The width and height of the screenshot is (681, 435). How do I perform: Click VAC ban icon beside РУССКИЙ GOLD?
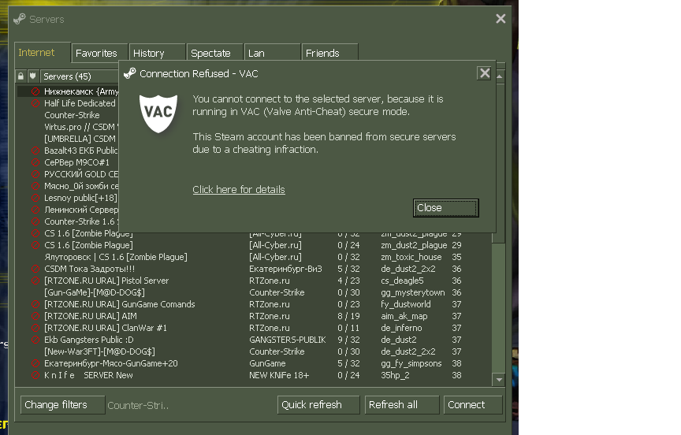(35, 174)
